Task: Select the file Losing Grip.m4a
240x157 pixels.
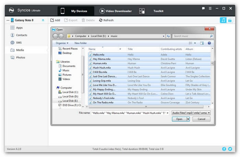Action: pos(149,81)
